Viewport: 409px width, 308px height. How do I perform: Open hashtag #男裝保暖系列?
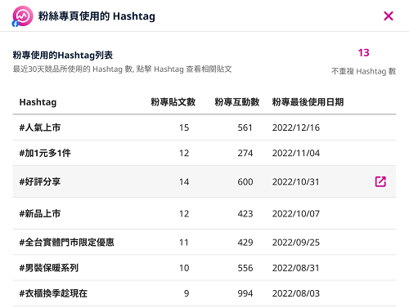pyautogui.click(x=49, y=268)
